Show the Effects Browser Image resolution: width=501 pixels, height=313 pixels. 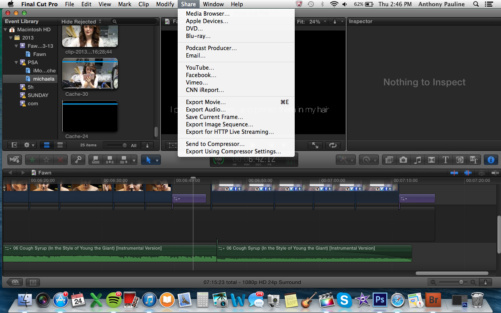(389, 160)
